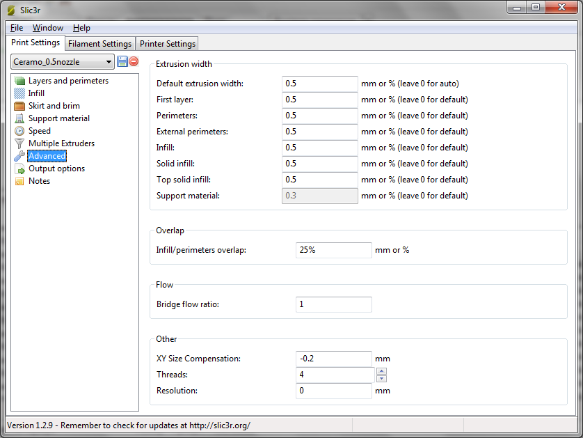This screenshot has width=583, height=438.
Task: Click the Default extrusion width field
Action: pos(320,84)
